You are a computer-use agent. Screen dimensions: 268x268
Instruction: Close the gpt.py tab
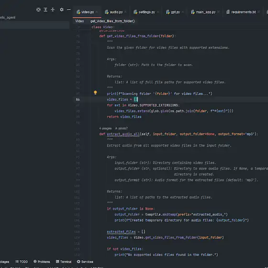click(x=183, y=12)
